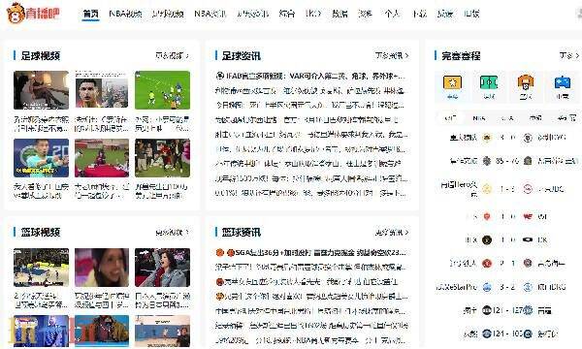Play the crowd on pitch video thumbnail
This screenshot has height=349, width=582.
coord(162,158)
